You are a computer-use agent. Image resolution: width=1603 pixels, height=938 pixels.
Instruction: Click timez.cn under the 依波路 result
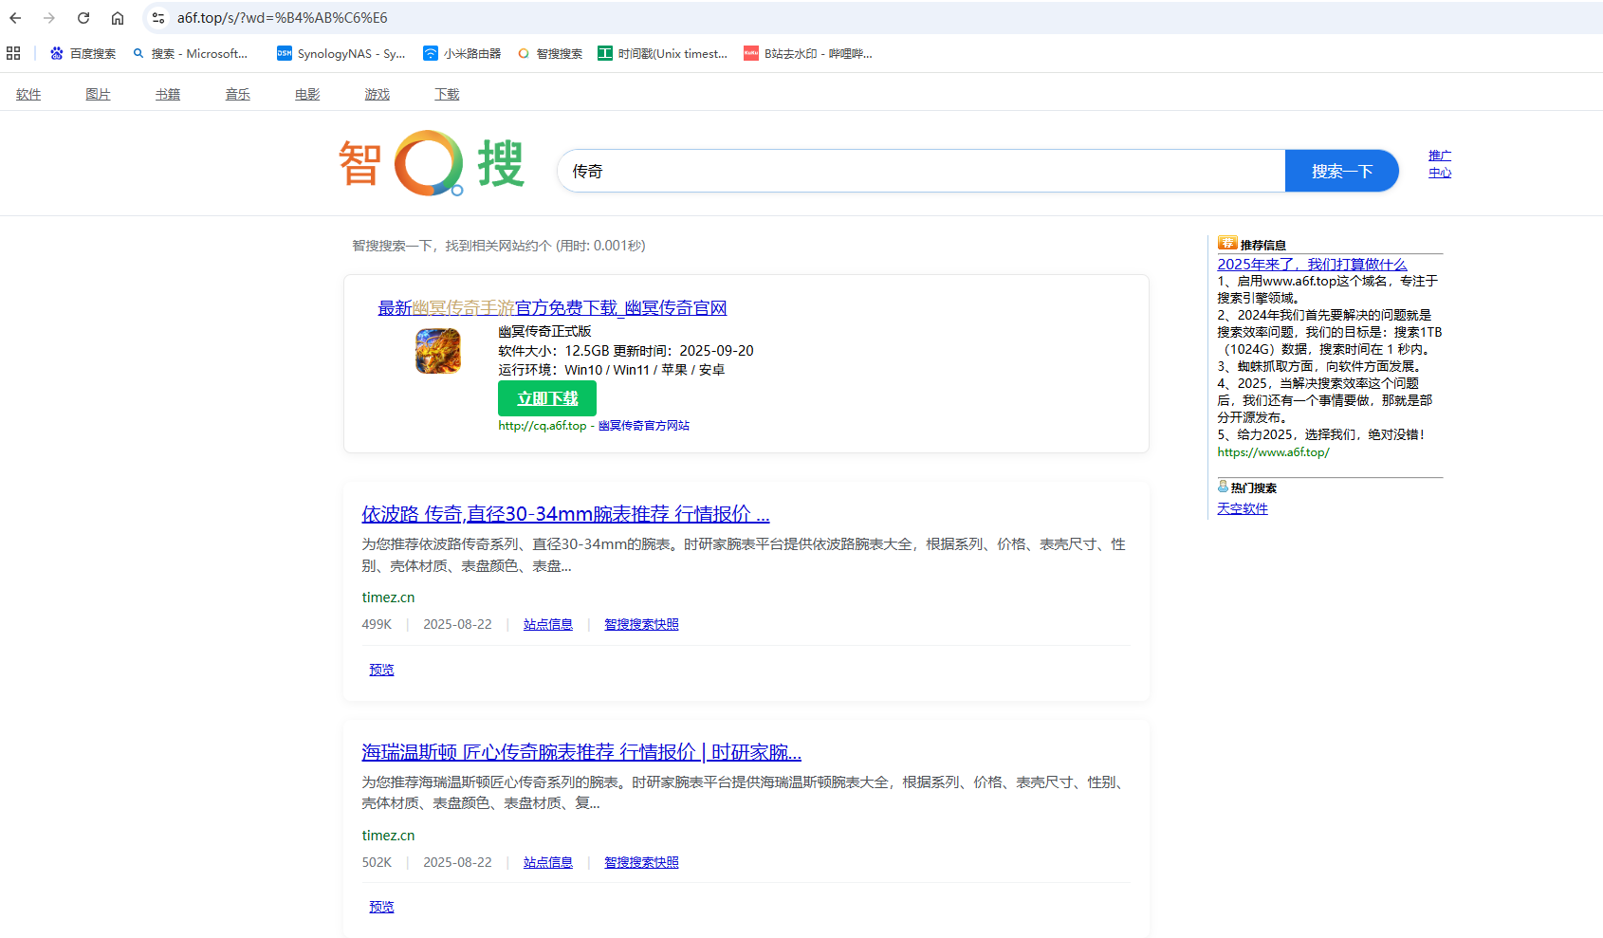tap(388, 598)
